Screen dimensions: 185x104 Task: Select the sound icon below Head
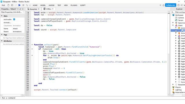pos(179,41)
